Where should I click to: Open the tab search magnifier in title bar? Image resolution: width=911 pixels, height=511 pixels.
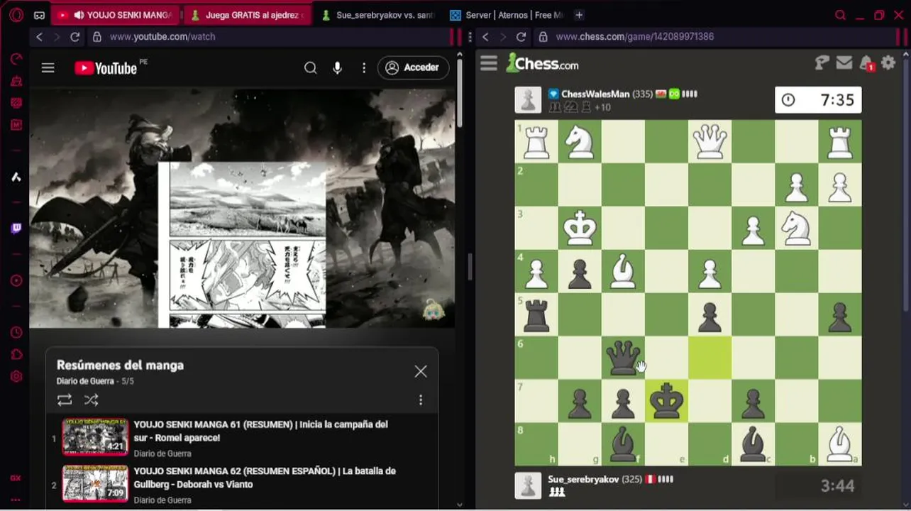pyautogui.click(x=840, y=15)
